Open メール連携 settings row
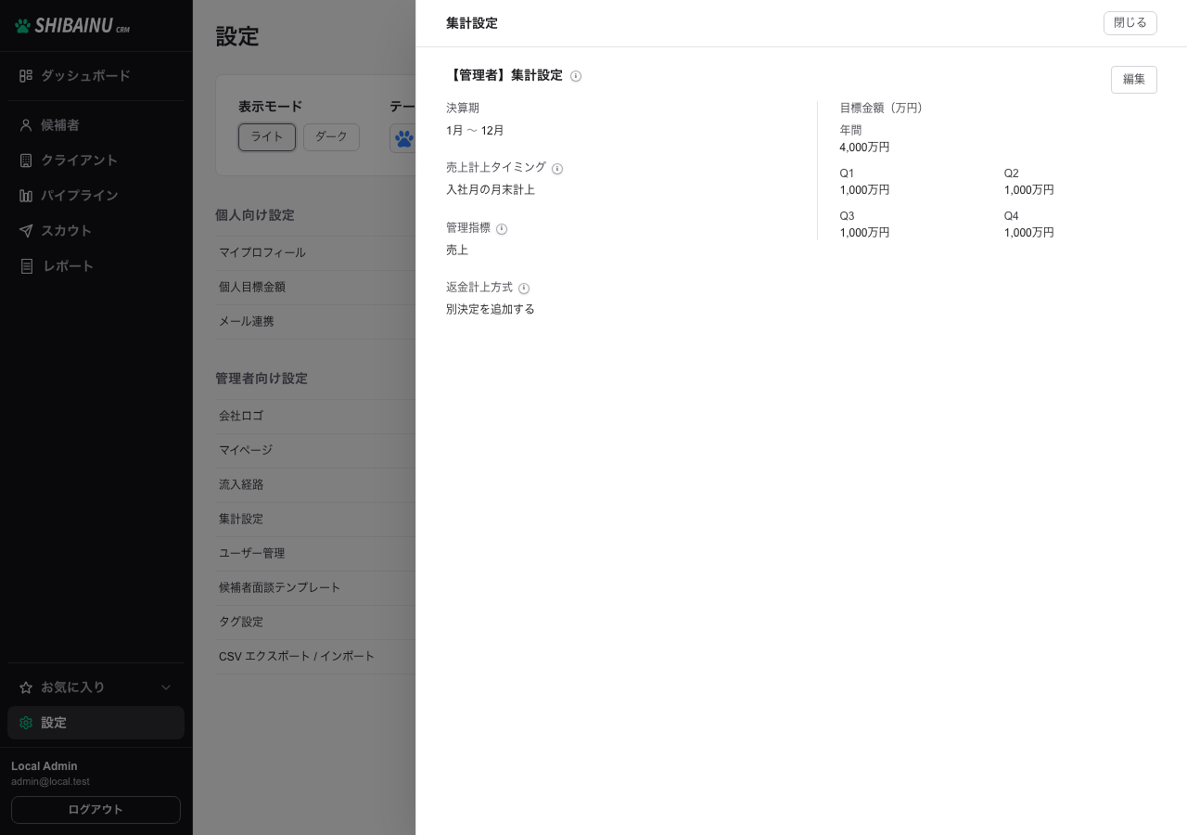The image size is (1187, 835). click(315, 322)
